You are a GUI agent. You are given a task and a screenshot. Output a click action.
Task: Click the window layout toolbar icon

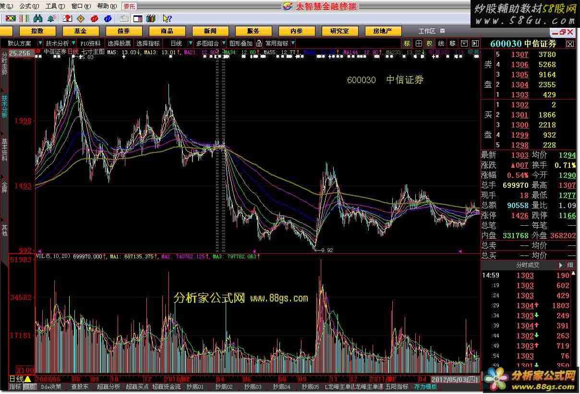[x=137, y=19]
